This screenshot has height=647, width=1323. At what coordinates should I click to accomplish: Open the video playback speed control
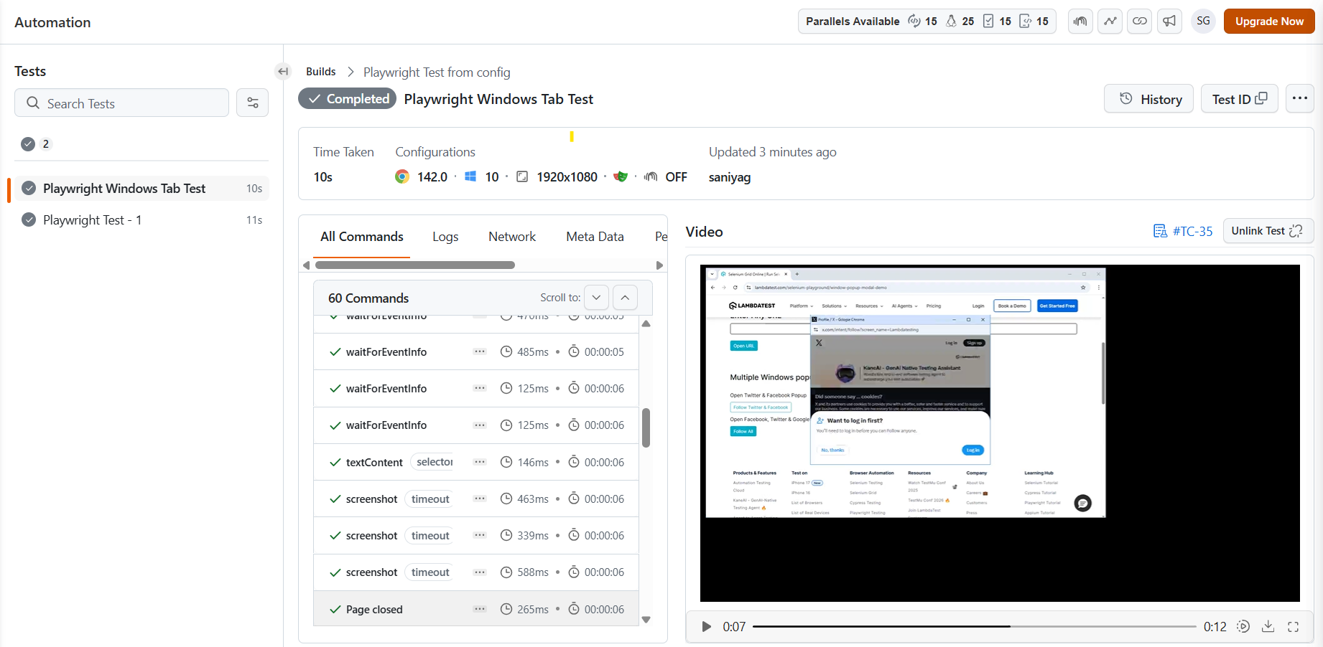click(x=1243, y=626)
